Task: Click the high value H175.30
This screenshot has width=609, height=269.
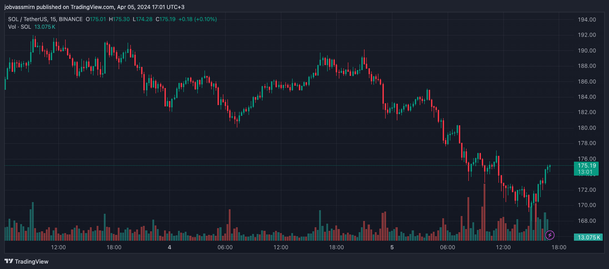Action: tap(119, 19)
